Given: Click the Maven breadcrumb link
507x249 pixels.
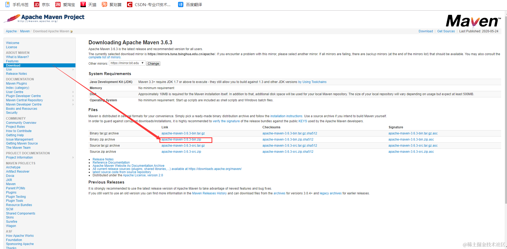Looking at the screenshot, I should tap(25, 31).
